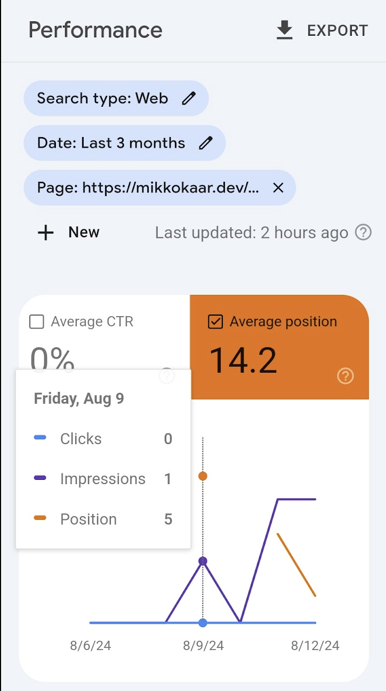Click the 8/12/24 date axis label
The height and width of the screenshot is (691, 386).
(315, 646)
